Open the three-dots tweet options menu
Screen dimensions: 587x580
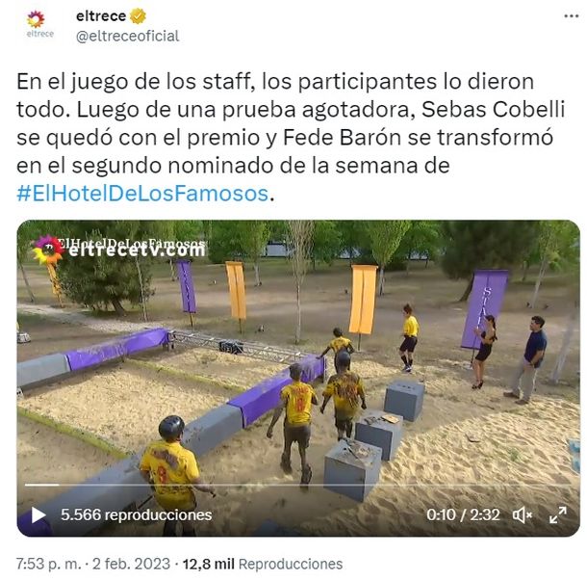[572, 16]
